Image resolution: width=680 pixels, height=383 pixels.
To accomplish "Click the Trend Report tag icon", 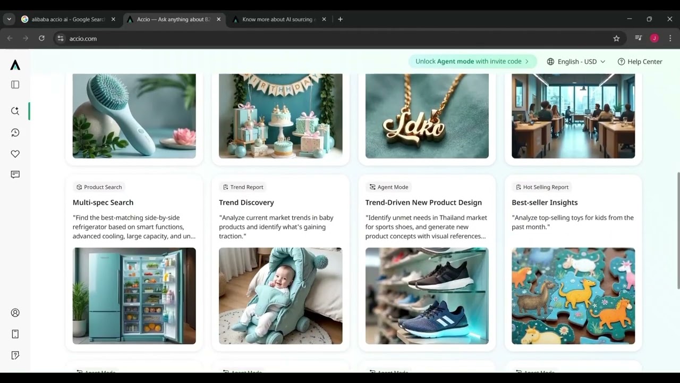I will click(x=225, y=187).
